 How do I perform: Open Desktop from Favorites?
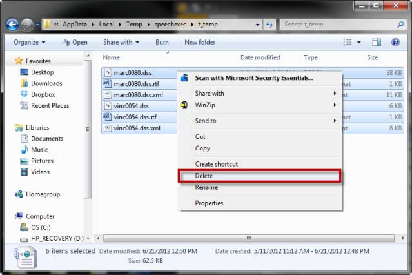[x=43, y=72]
